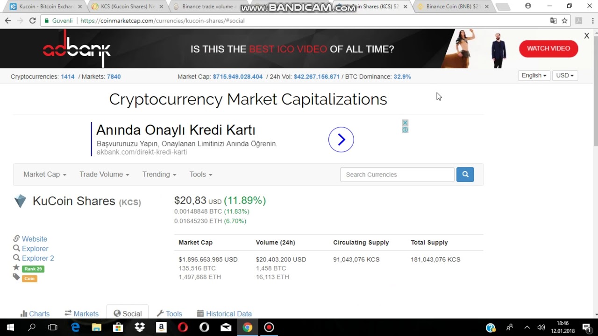Open Microsoft Store taskbar icon

[118, 327]
